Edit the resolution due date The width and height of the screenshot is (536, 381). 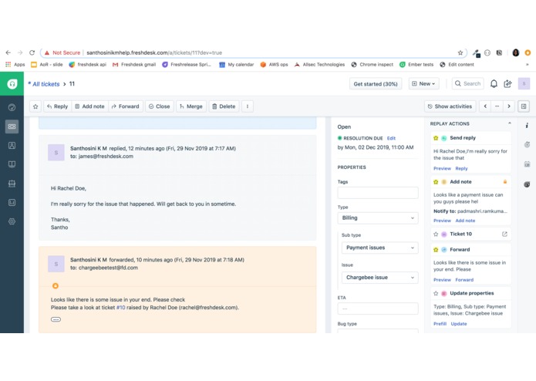pos(391,138)
